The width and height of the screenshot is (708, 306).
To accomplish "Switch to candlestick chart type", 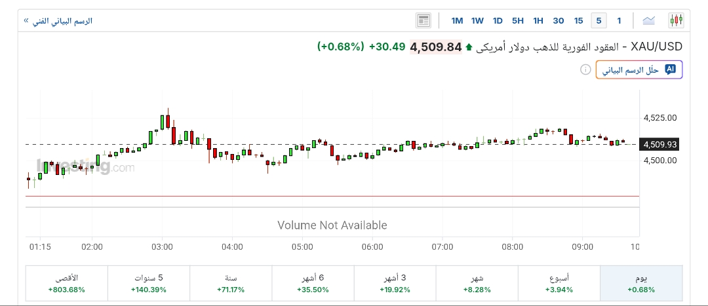I will (676, 20).
